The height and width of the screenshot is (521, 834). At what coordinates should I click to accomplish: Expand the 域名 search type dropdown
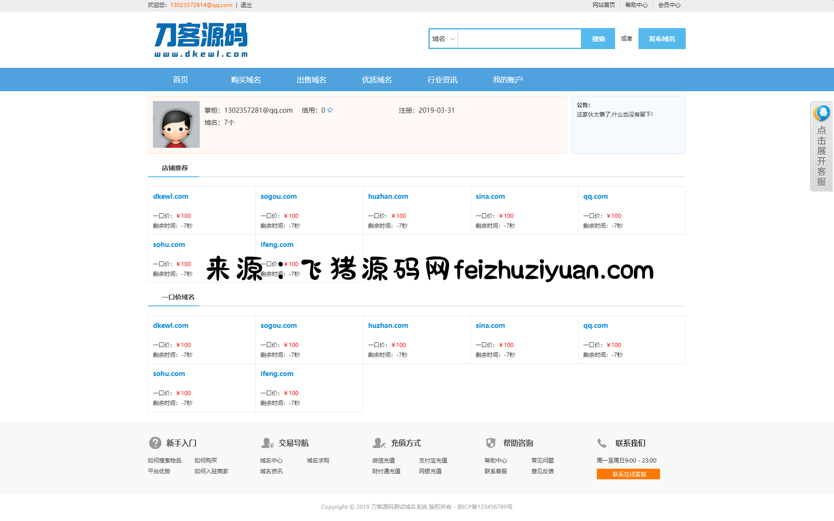point(443,39)
